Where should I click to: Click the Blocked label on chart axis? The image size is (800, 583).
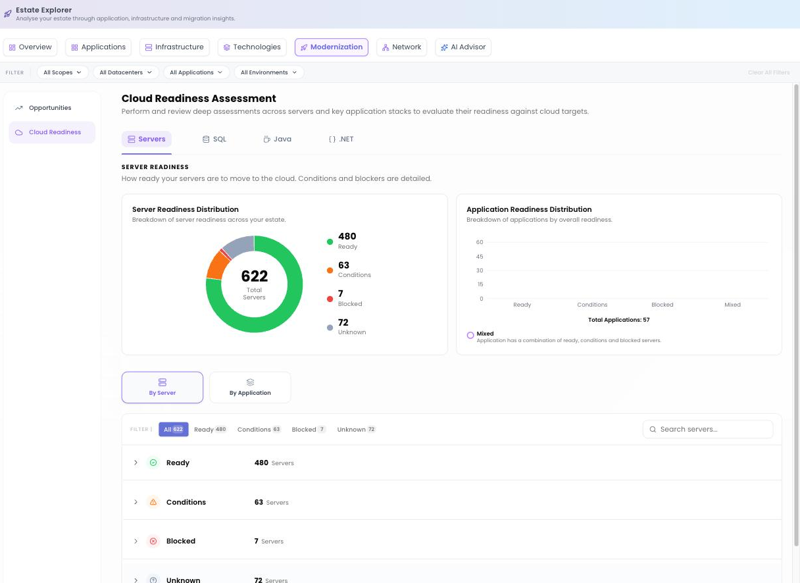662,305
